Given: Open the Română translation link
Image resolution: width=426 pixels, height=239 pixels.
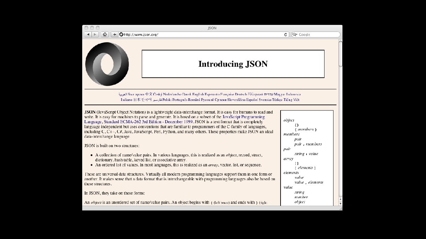Looking at the screenshot, I should [x=194, y=100].
